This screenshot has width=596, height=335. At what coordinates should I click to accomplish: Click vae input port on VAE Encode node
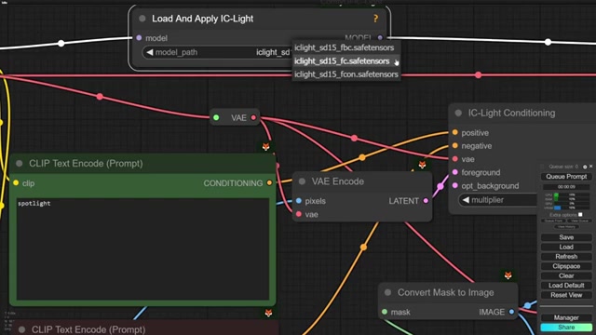pyautogui.click(x=298, y=214)
